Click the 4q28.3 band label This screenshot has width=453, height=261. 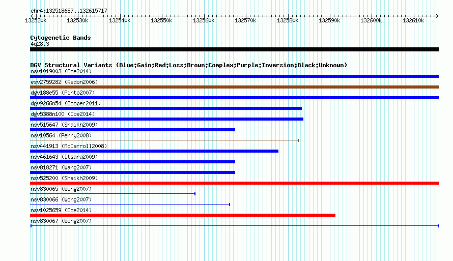[x=40, y=44]
